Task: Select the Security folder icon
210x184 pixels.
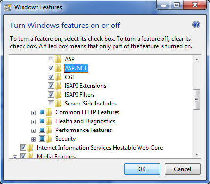Action: (x=48, y=139)
